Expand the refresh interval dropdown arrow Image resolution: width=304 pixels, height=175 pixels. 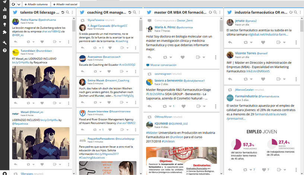[x=19, y=4]
